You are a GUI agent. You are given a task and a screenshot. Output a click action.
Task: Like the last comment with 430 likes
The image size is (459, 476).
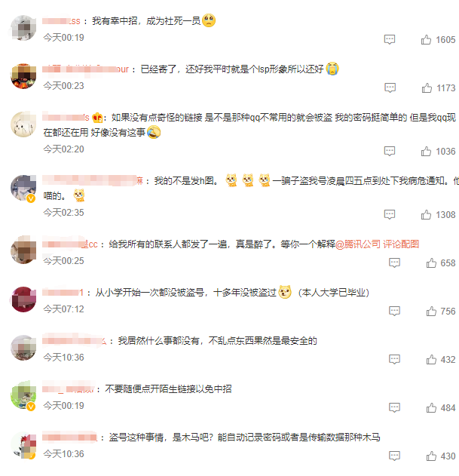[431, 456]
